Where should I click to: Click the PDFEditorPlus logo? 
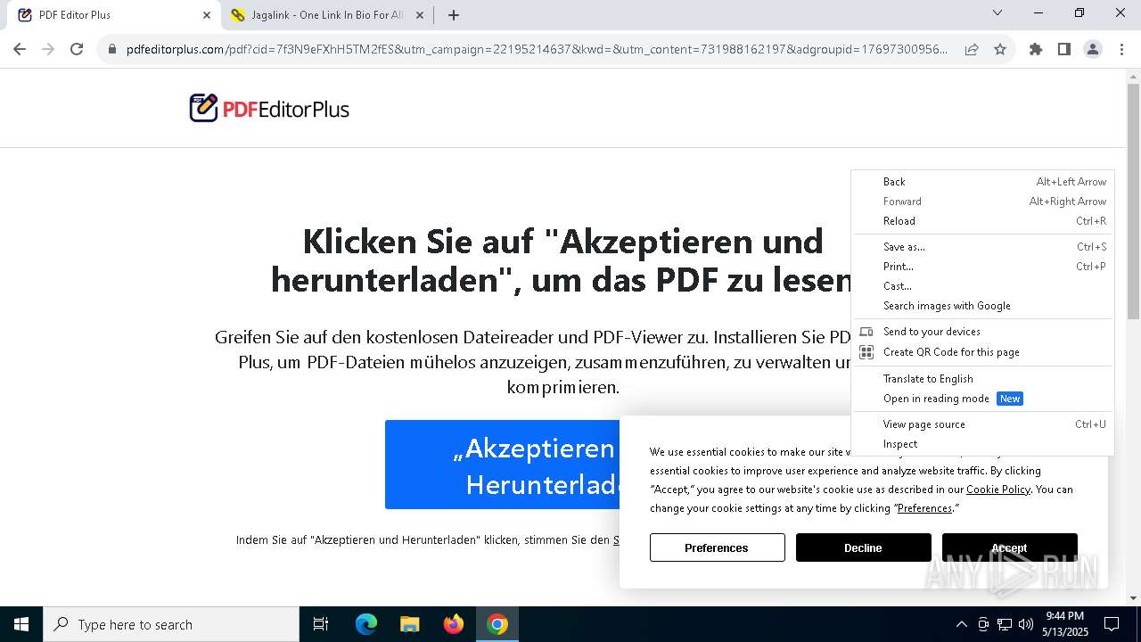point(269,109)
